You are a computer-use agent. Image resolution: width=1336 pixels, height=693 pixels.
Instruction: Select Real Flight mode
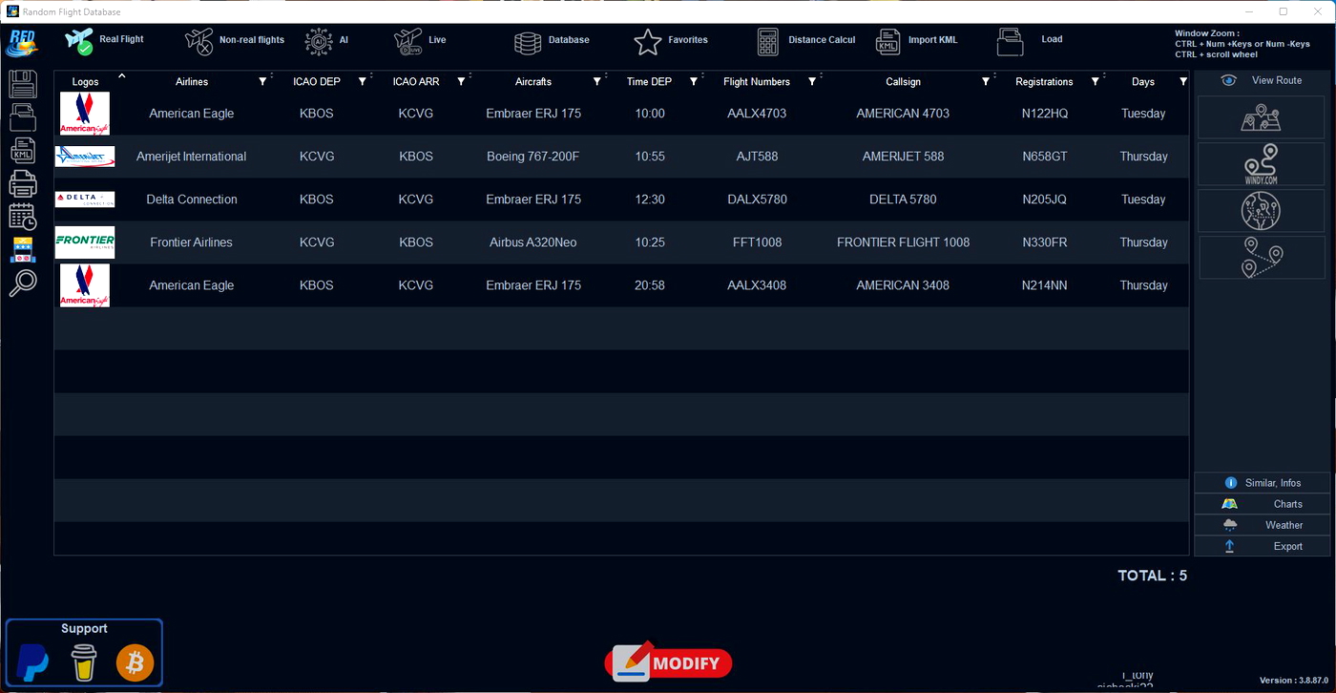104,40
